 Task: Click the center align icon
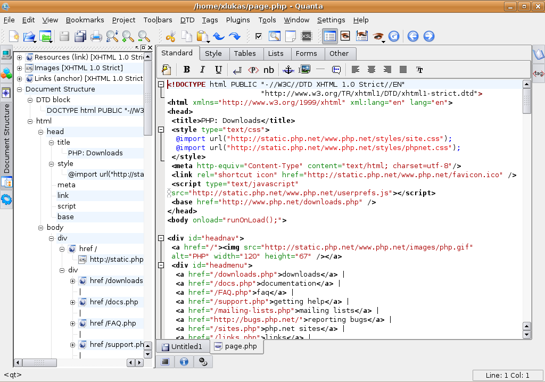tap(371, 70)
